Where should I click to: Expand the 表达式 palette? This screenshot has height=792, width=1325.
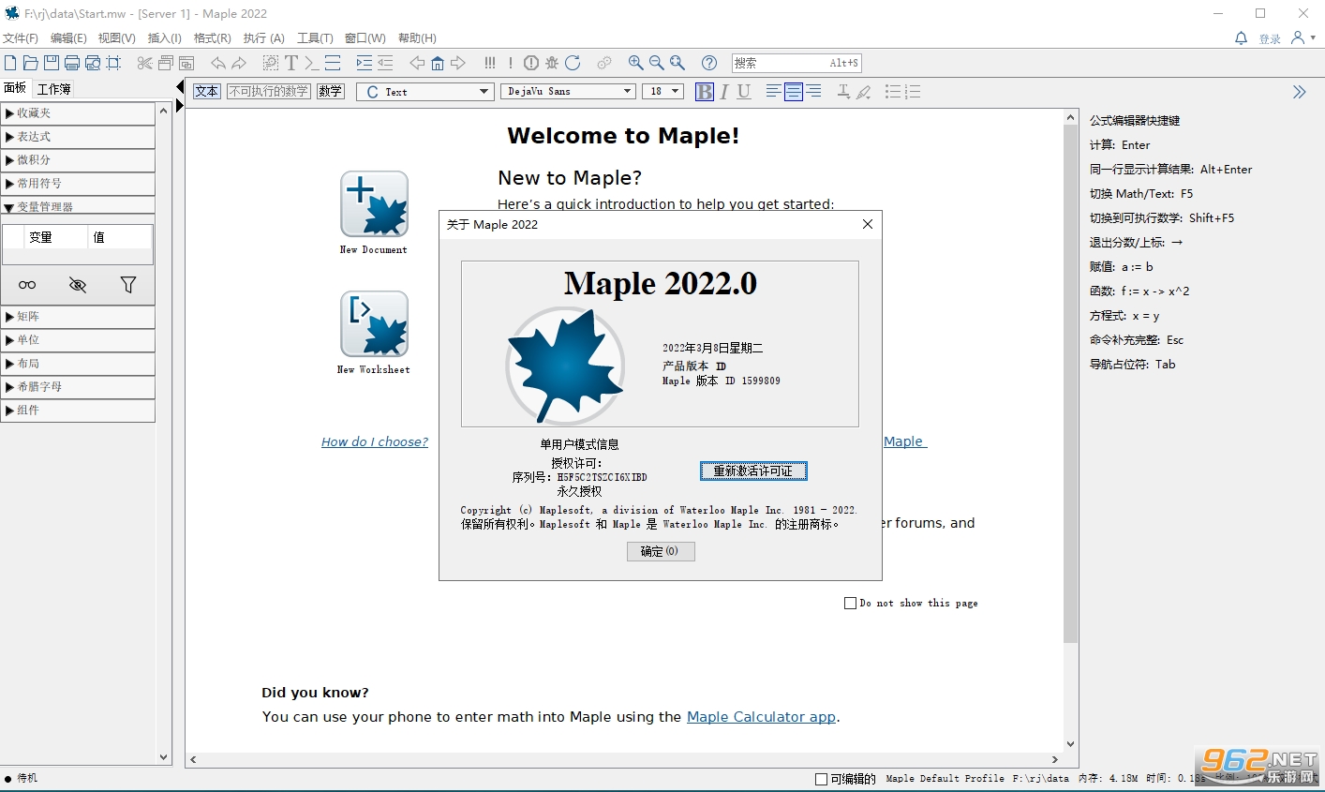click(x=78, y=136)
